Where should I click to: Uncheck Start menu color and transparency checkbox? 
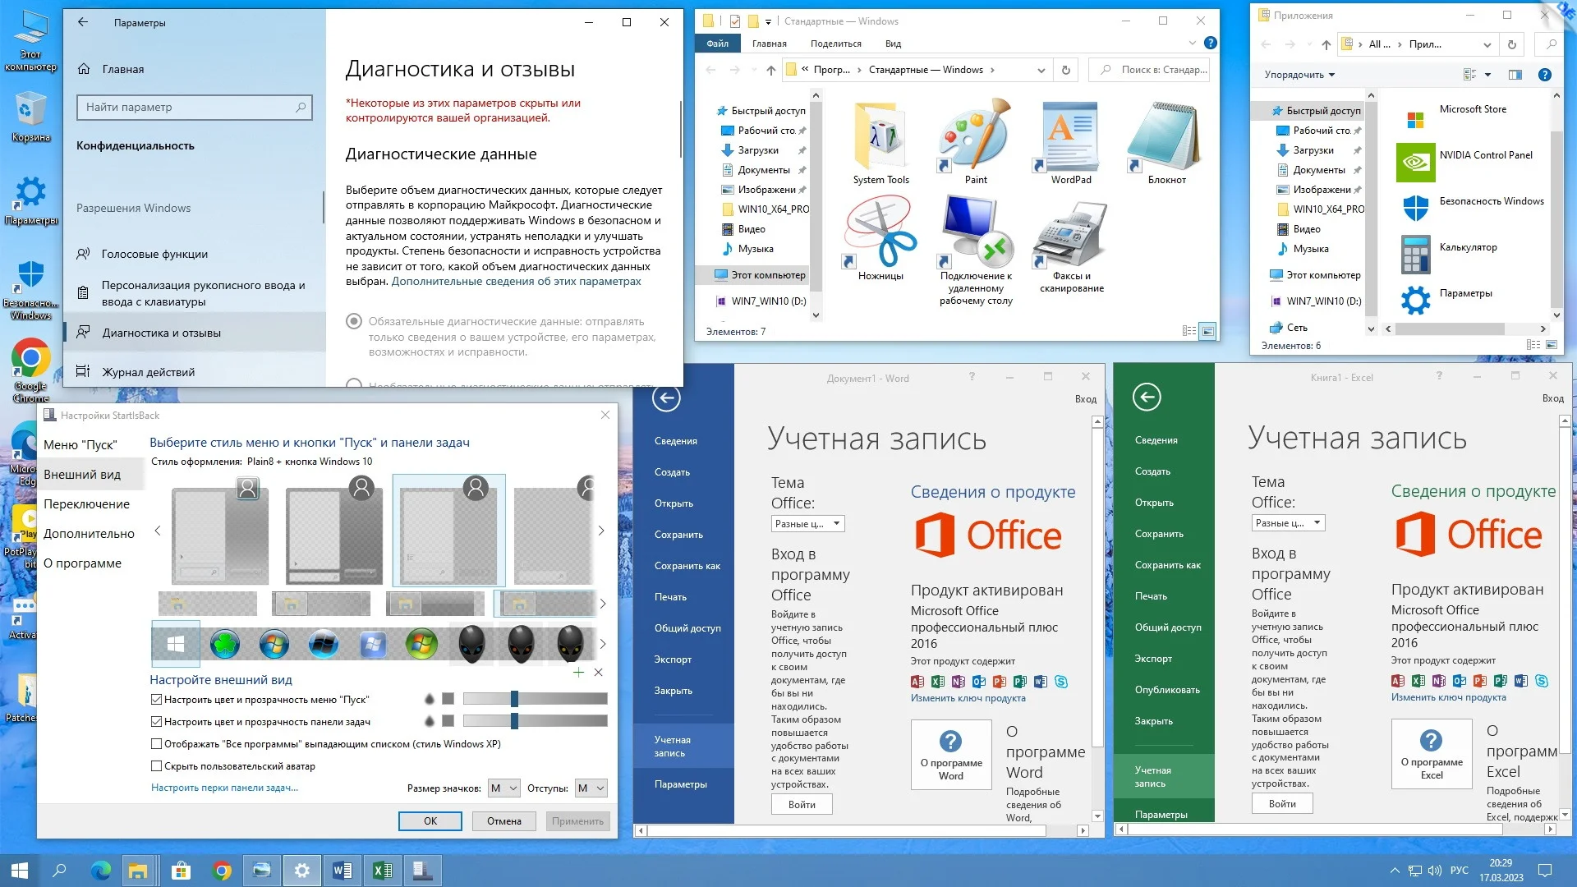[x=156, y=700]
